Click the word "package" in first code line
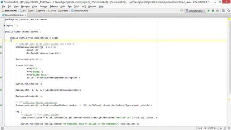 click(10, 19)
